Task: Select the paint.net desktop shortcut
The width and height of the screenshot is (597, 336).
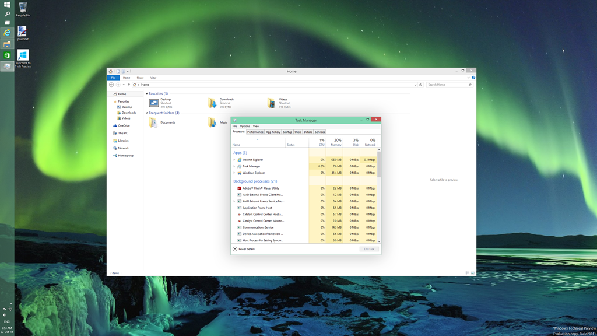Action: pyautogui.click(x=23, y=33)
